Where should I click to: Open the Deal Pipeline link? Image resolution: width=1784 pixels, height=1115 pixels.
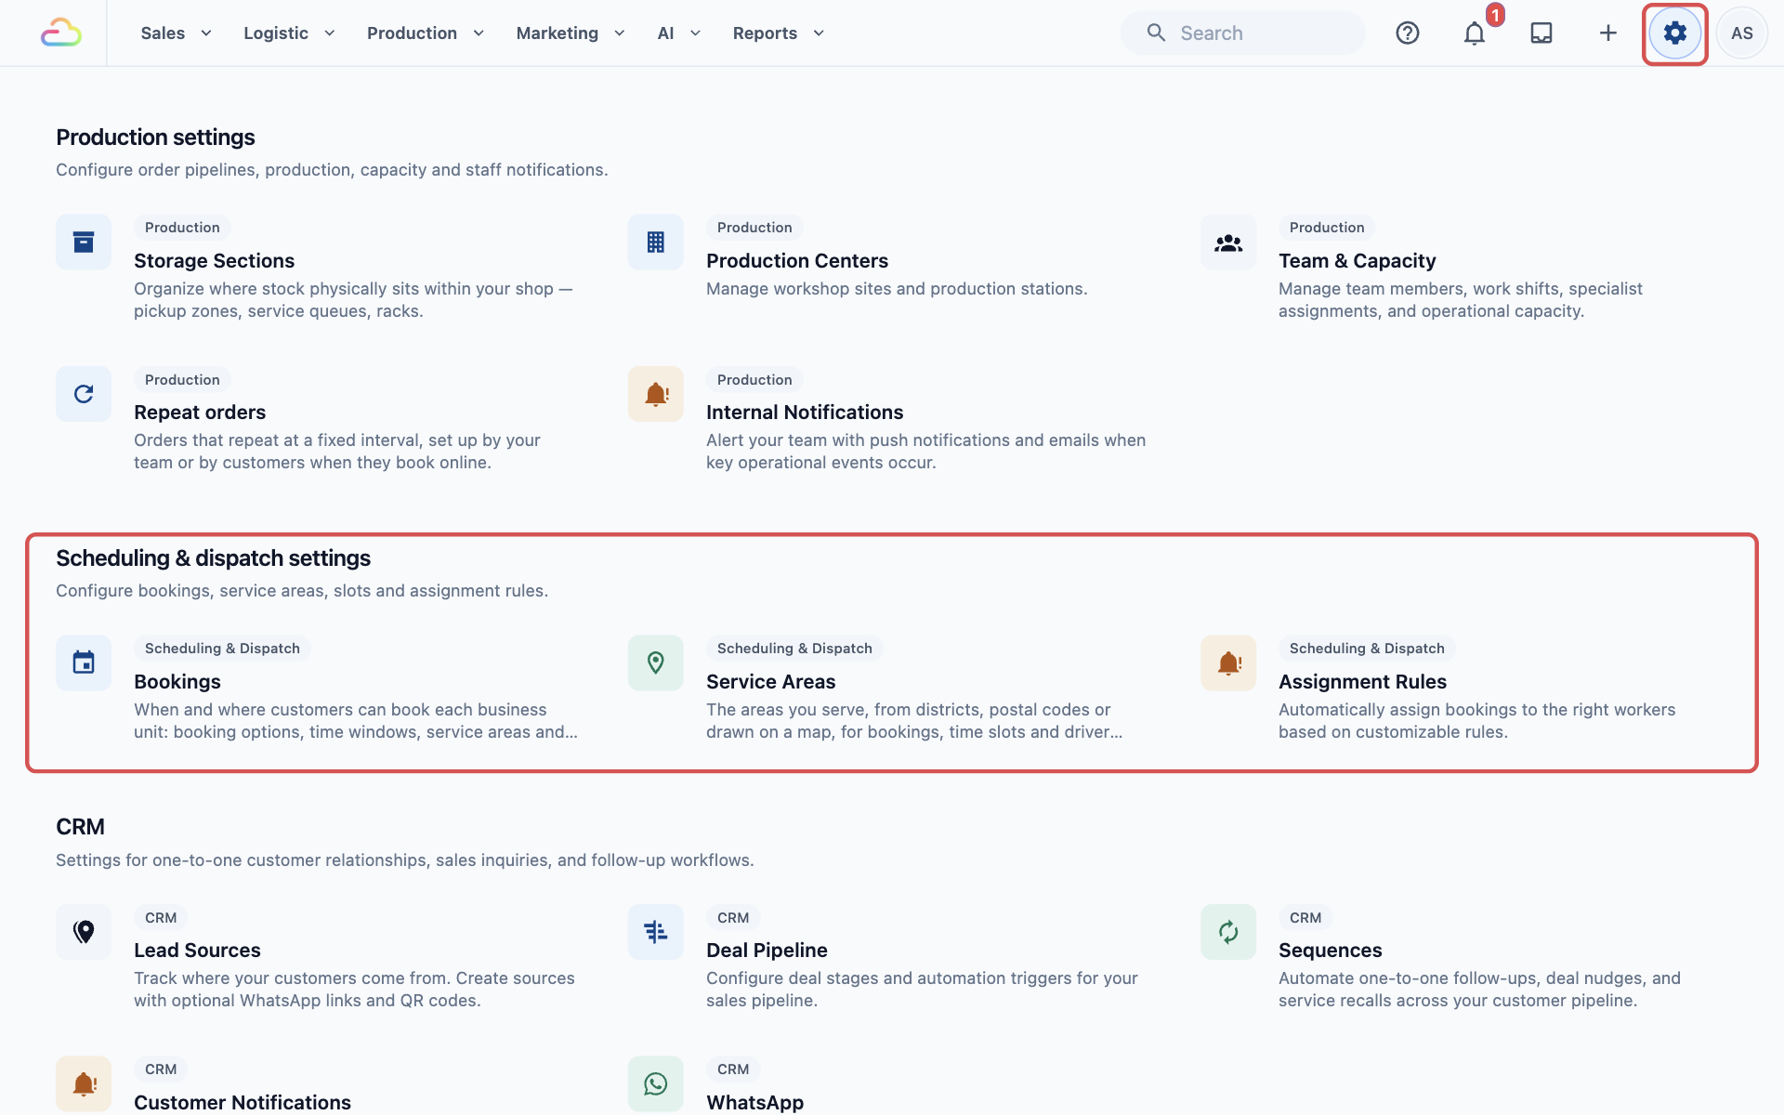point(767,951)
